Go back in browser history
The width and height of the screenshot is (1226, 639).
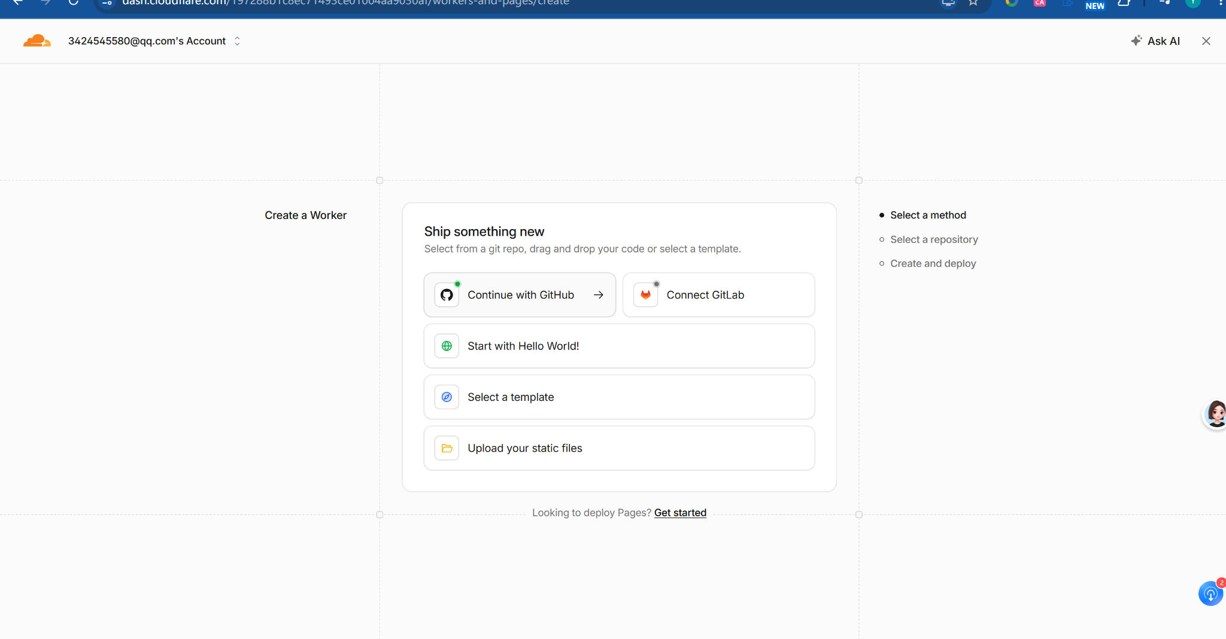(18, 2)
